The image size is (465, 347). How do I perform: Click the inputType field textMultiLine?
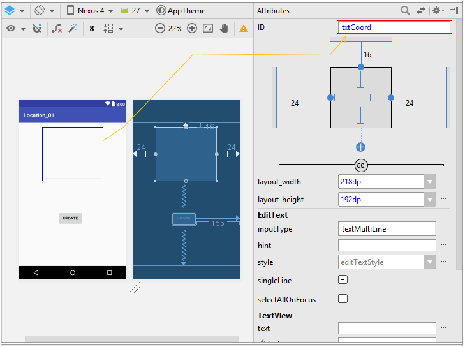click(387, 229)
